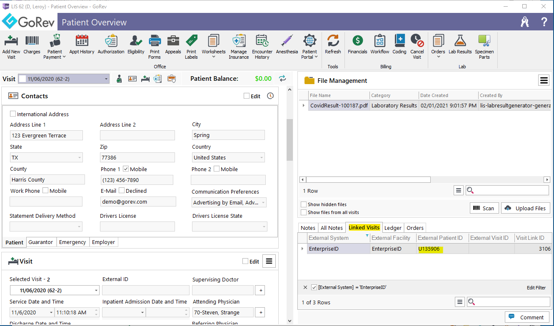Image resolution: width=554 pixels, height=326 pixels.
Task: Click Edit Filter
Action: click(x=536, y=288)
